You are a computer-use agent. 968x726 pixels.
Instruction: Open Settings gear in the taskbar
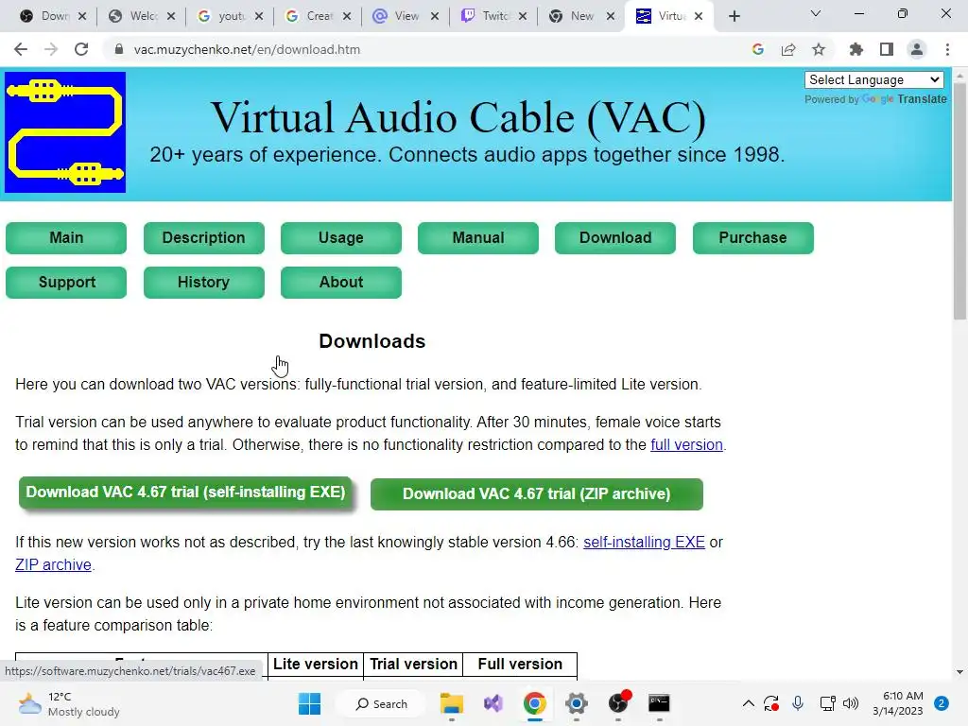576,703
